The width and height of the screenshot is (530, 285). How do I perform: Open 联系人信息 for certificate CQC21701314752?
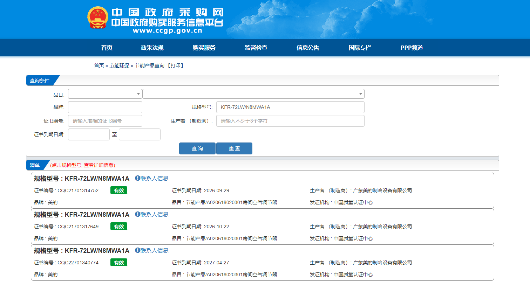(x=155, y=178)
